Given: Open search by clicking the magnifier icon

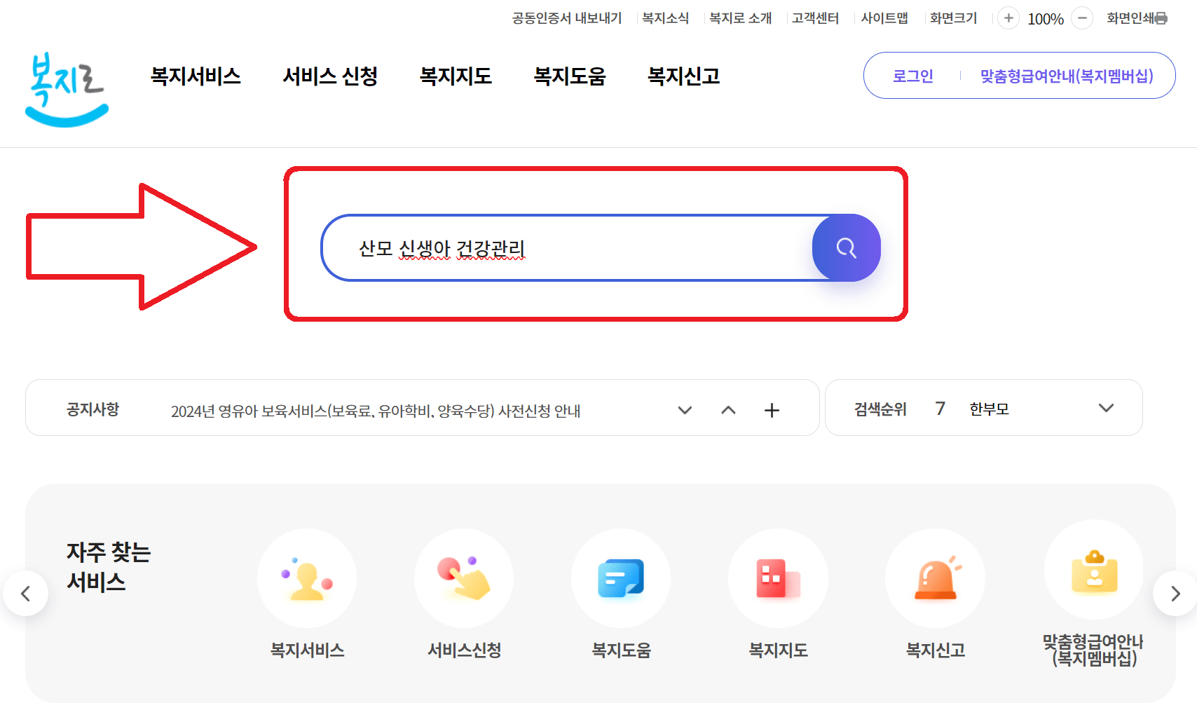Looking at the screenshot, I should click(846, 247).
